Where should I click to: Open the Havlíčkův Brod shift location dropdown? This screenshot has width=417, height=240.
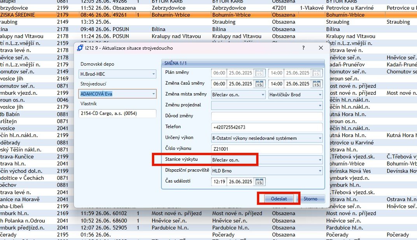[x=320, y=94]
